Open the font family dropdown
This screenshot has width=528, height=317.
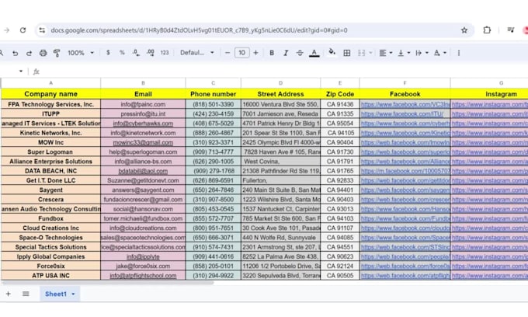[x=197, y=53]
